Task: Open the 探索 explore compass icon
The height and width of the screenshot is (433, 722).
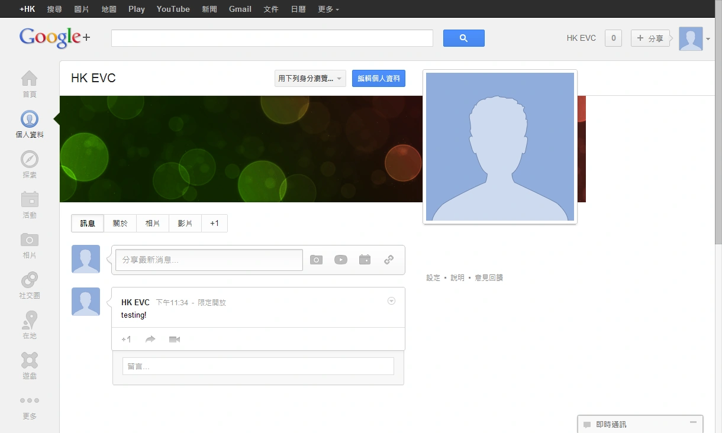Action: pos(29,159)
